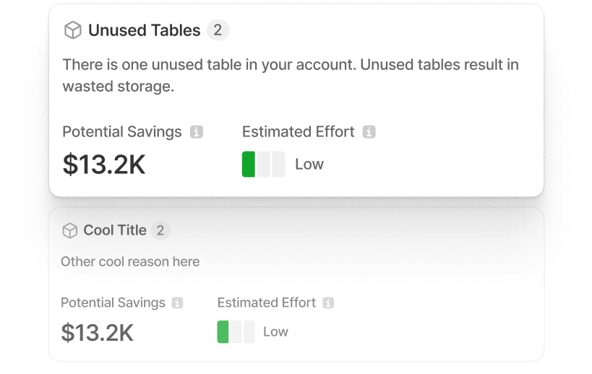Click Potential Savings info icon in Unused Tables card

click(x=196, y=132)
